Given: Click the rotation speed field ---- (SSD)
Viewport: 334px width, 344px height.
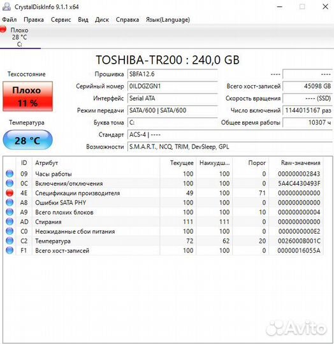Looking at the screenshot, I should [x=308, y=98].
